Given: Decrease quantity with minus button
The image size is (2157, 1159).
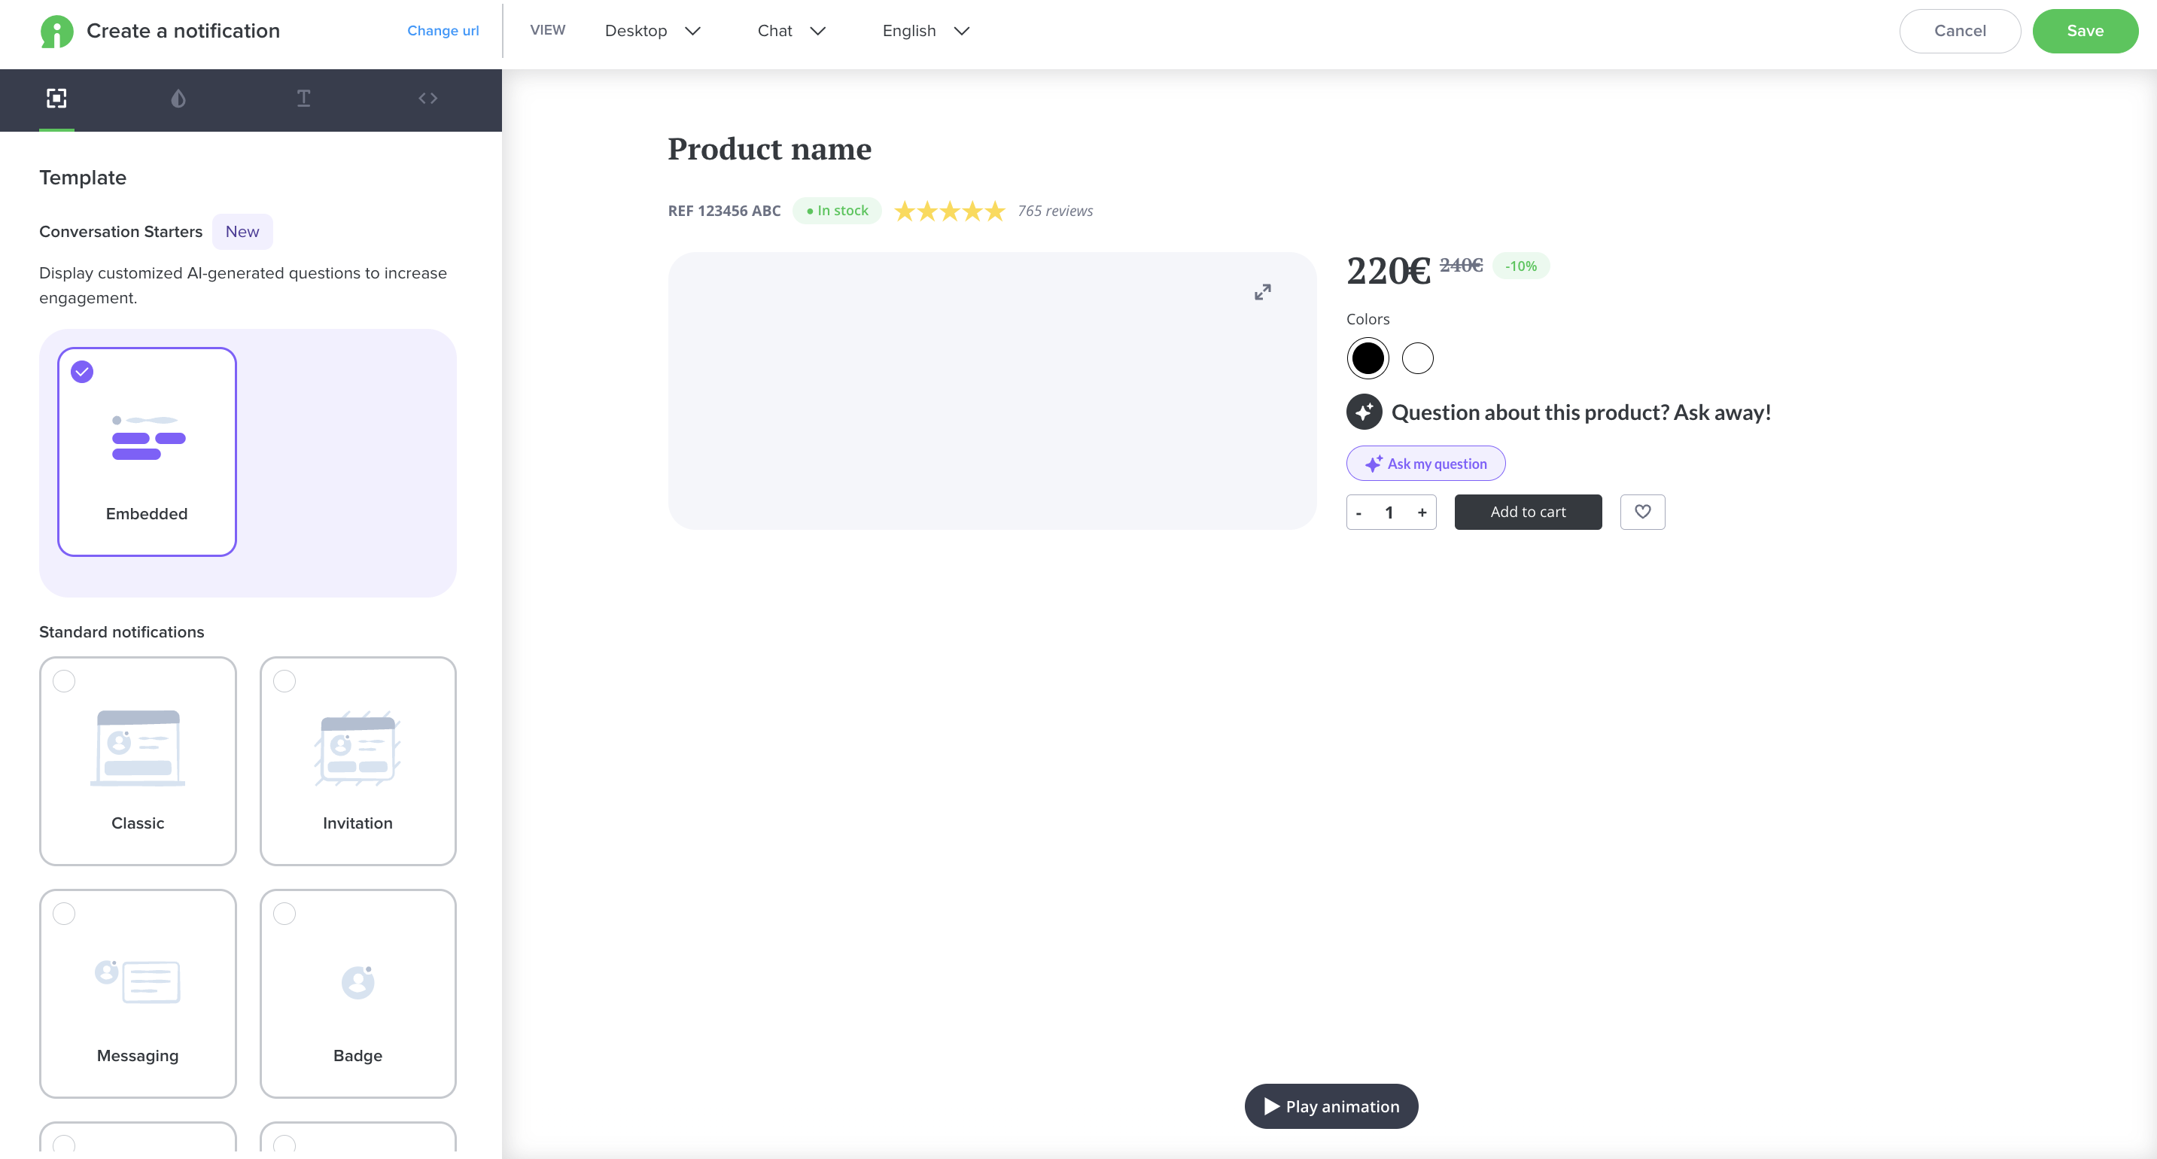Looking at the screenshot, I should tap(1358, 513).
